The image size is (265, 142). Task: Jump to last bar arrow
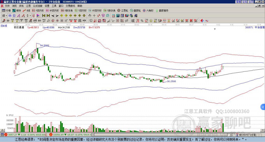(48, 16)
